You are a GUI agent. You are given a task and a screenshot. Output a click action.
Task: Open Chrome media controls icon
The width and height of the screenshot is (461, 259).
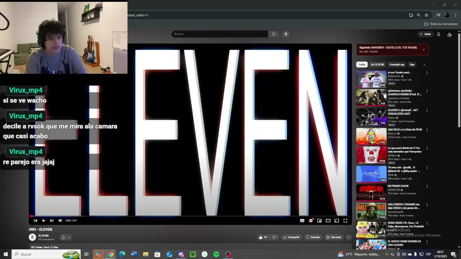pyautogui.click(x=438, y=15)
